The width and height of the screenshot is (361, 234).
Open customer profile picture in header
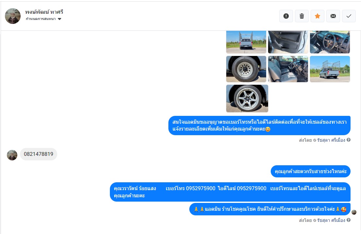13,16
